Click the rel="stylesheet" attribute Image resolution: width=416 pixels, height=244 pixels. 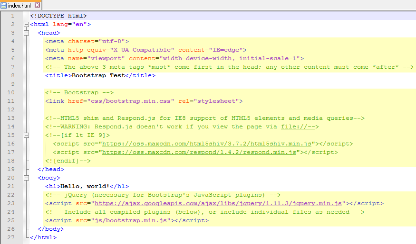pos(209,101)
